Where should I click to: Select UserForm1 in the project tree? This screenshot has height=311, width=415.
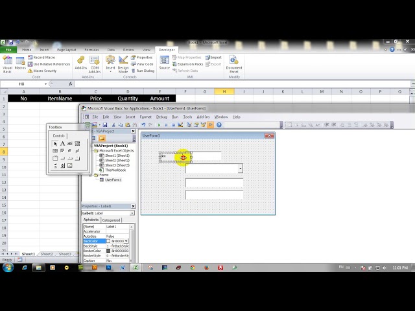pyautogui.click(x=113, y=180)
